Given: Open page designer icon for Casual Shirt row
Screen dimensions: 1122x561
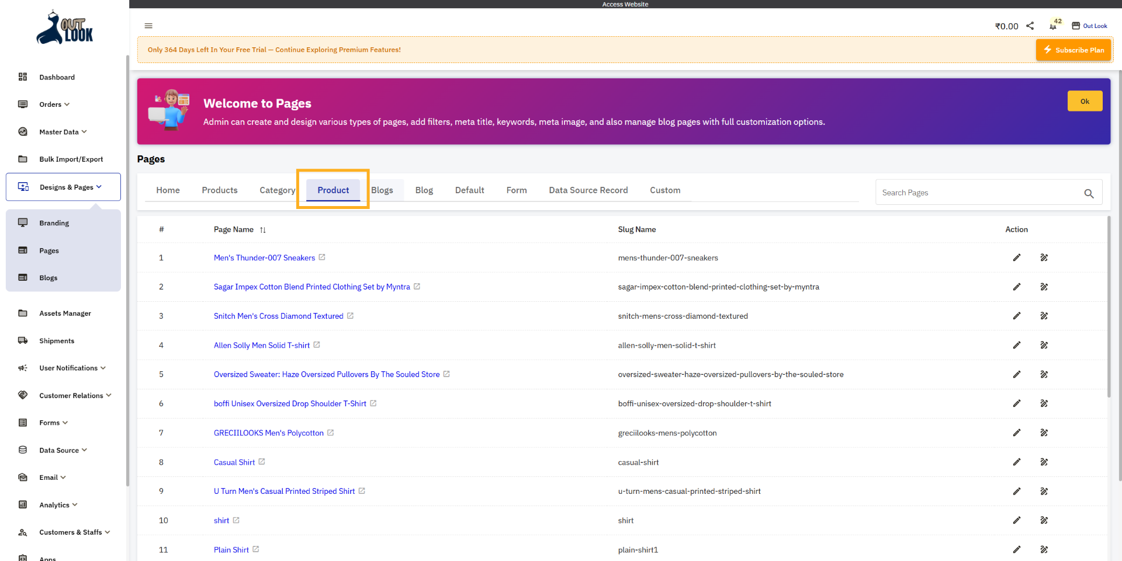Looking at the screenshot, I should [1044, 462].
